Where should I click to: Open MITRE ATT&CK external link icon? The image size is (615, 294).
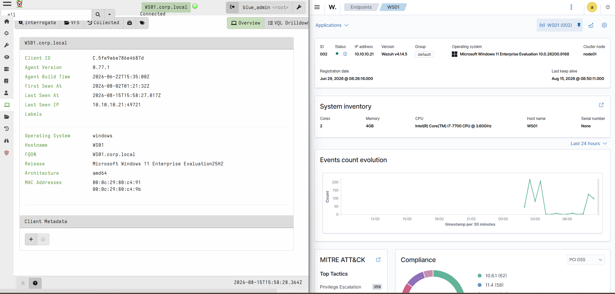[378, 260]
